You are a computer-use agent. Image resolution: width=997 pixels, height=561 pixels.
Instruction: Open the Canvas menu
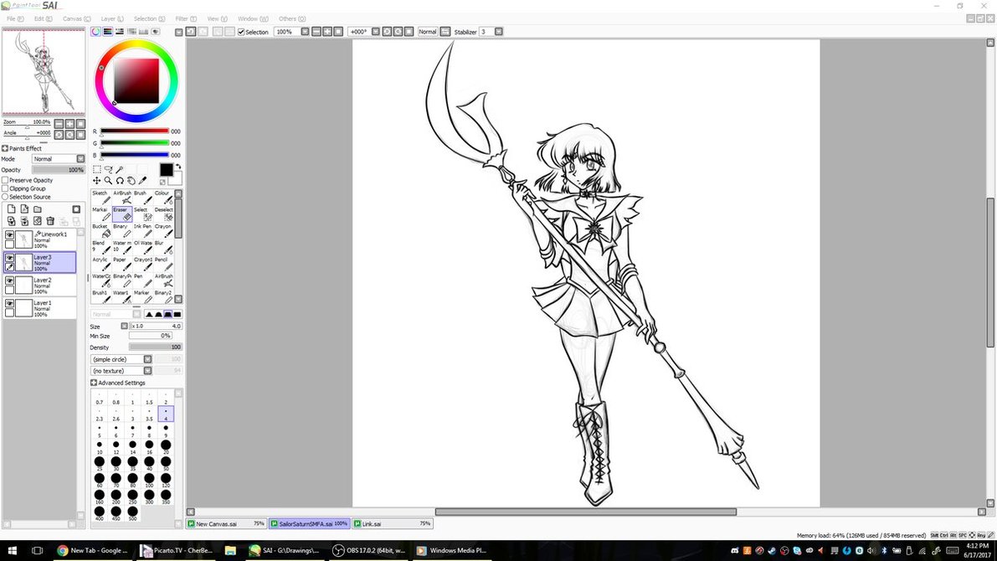(x=76, y=19)
